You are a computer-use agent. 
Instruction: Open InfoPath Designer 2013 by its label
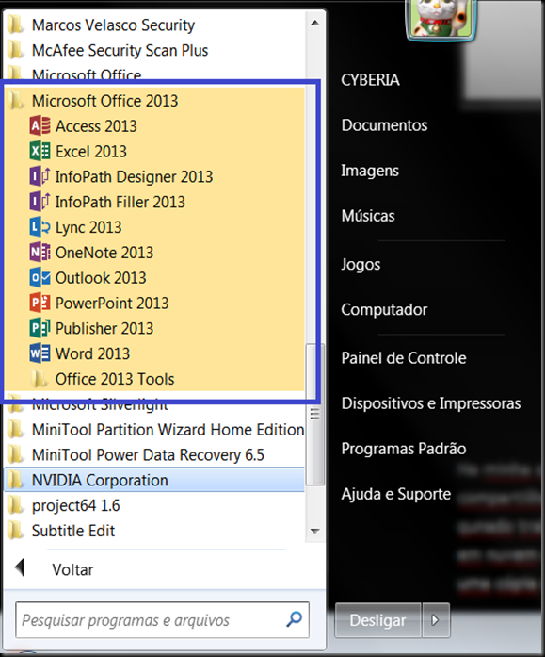coord(134,176)
